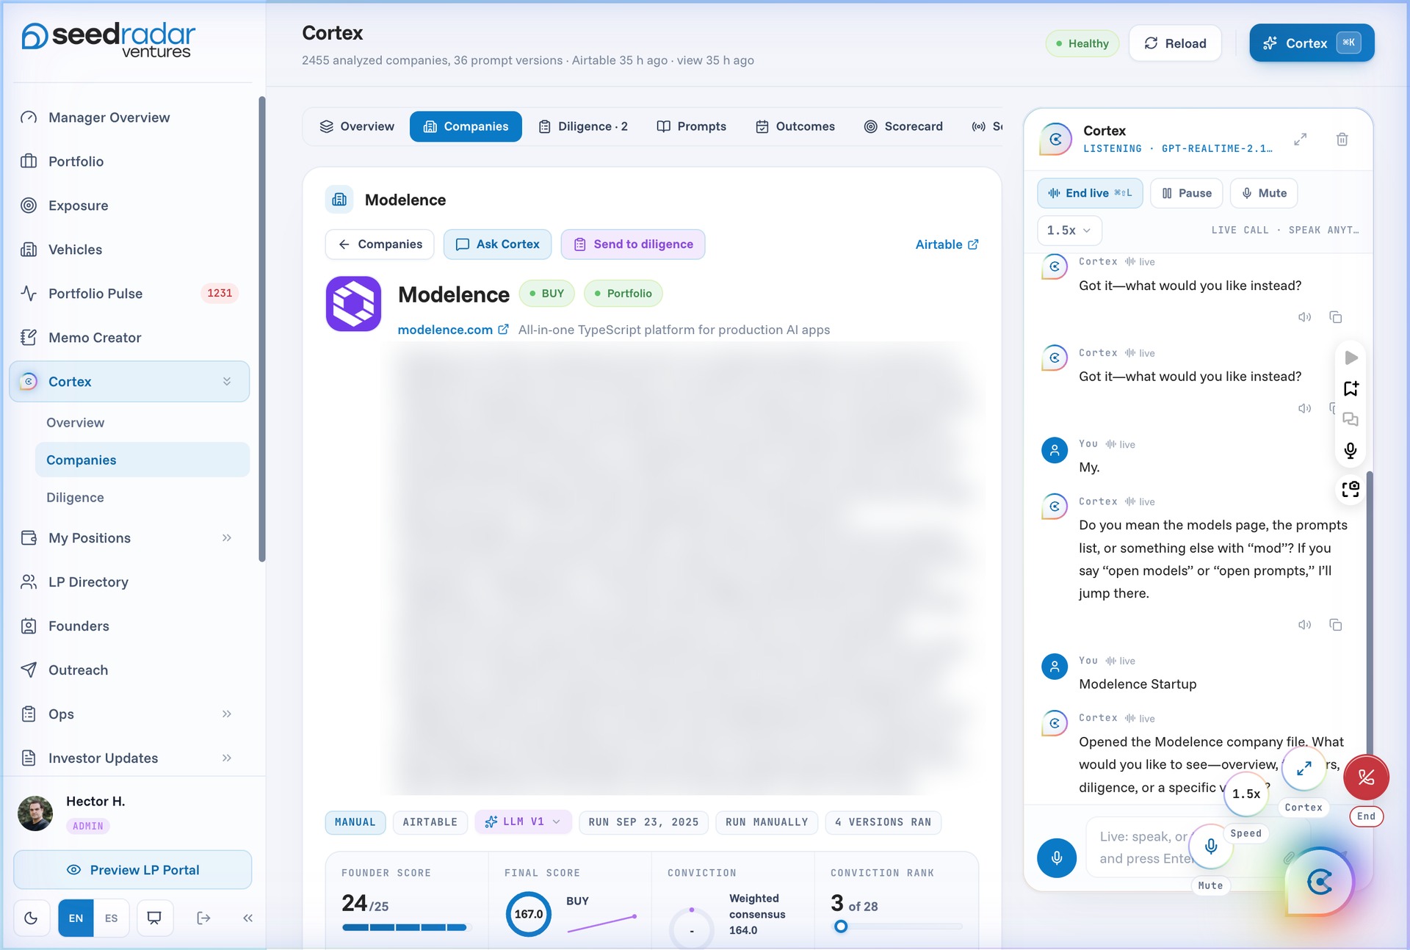Click the screen capture icon in chat toolbar

pos(1351,489)
